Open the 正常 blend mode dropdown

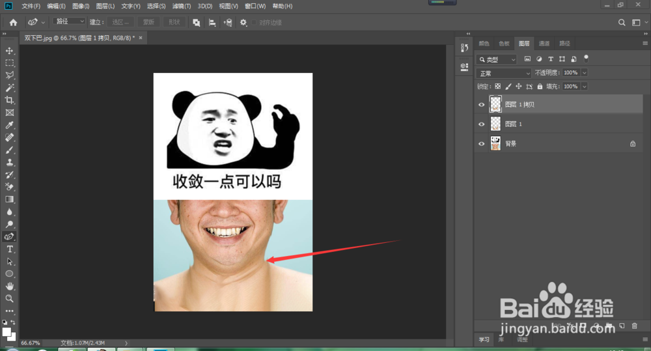pyautogui.click(x=504, y=73)
